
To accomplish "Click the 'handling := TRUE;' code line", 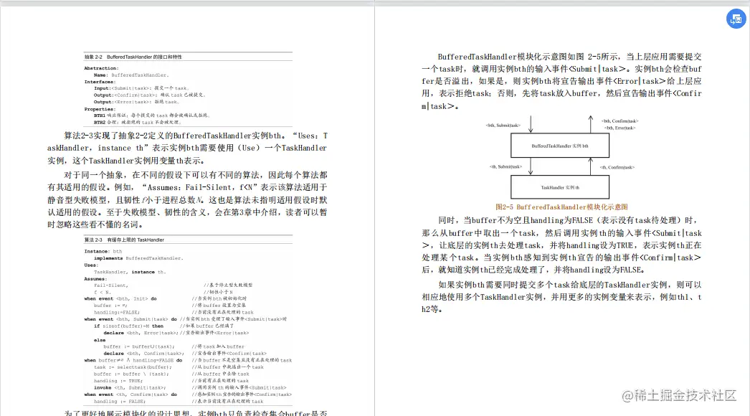I will pyautogui.click(x=118, y=381).
